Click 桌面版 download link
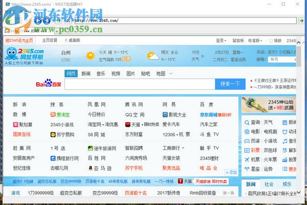 pos(72,40)
